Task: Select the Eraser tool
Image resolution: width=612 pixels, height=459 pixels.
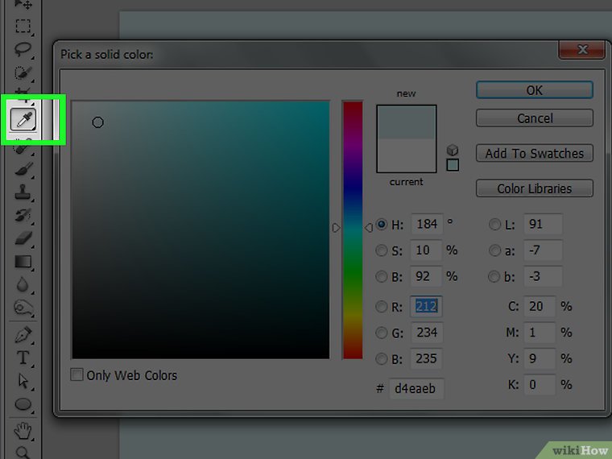Action: click(23, 238)
